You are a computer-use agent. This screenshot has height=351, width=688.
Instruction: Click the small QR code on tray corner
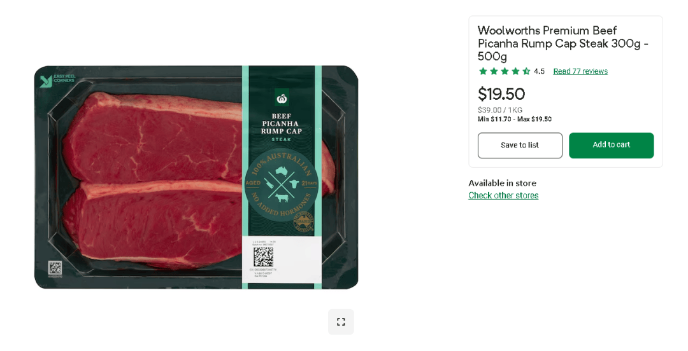point(55,268)
